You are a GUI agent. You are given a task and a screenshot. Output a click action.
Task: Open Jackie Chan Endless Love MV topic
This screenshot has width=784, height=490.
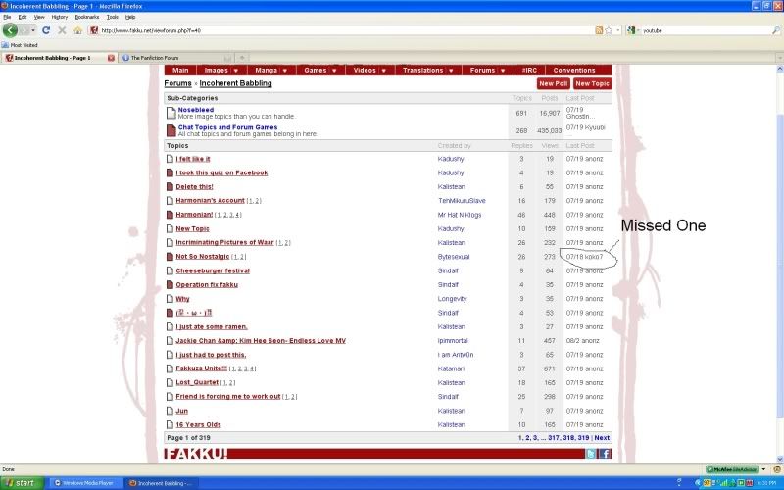pyautogui.click(x=261, y=340)
